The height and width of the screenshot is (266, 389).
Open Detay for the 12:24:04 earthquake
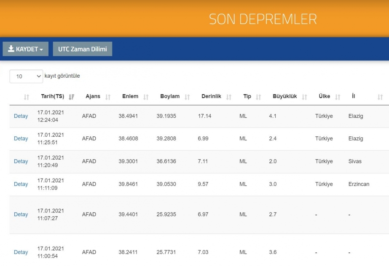click(21, 116)
